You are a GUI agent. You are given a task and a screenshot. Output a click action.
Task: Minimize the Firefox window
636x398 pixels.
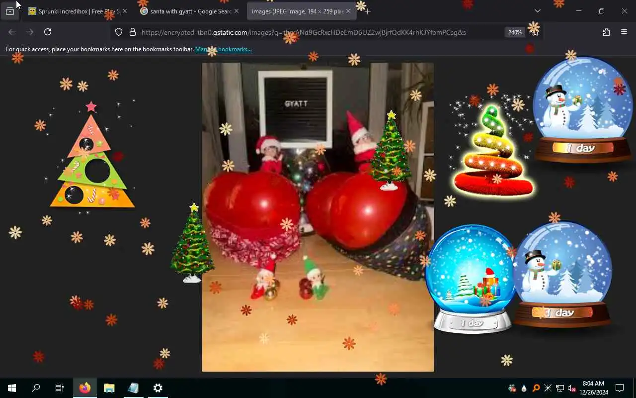click(579, 11)
